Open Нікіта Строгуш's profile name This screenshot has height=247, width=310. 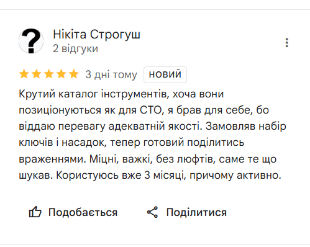(96, 34)
